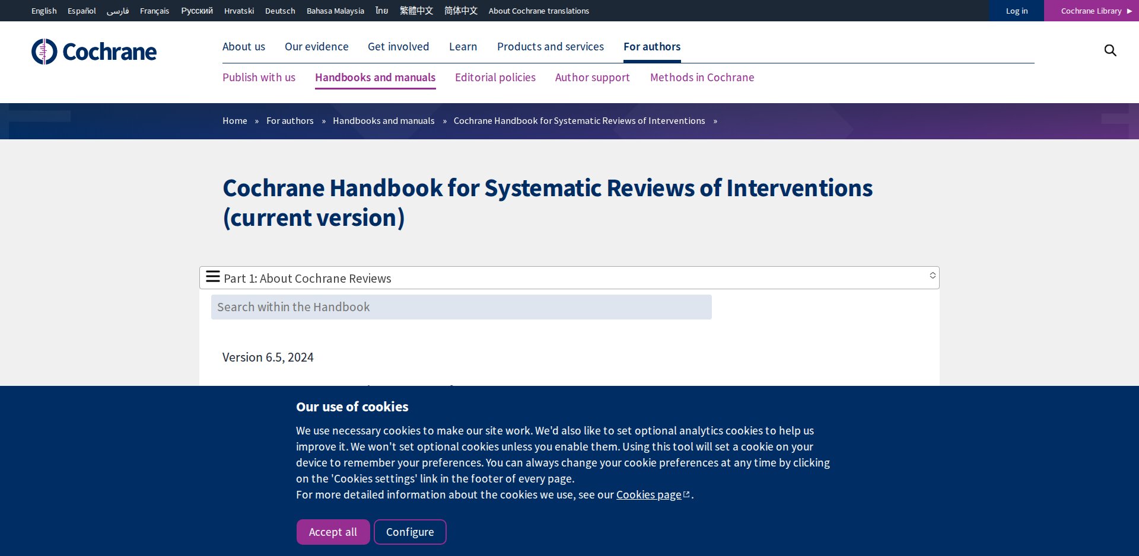Open the Our evidence menu
Screen dimensions: 1139x556
click(317, 46)
